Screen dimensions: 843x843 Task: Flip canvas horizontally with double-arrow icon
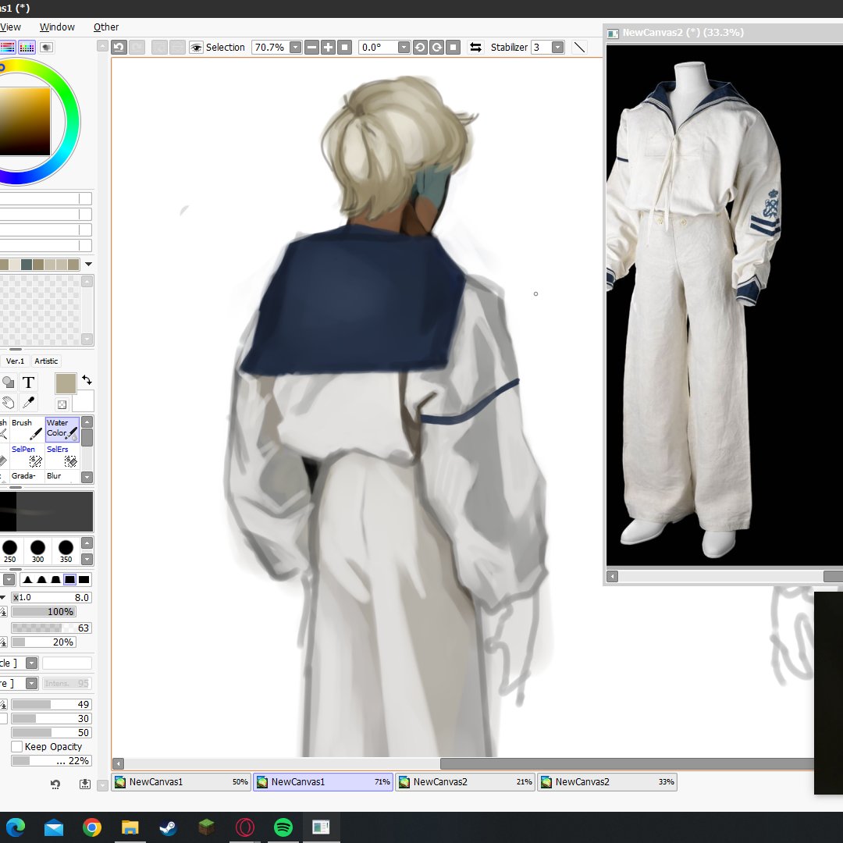(476, 48)
